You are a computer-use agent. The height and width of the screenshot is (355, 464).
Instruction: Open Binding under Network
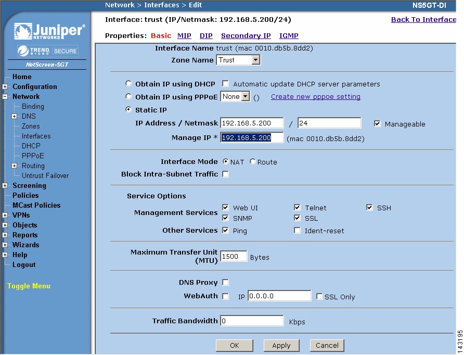click(x=33, y=107)
